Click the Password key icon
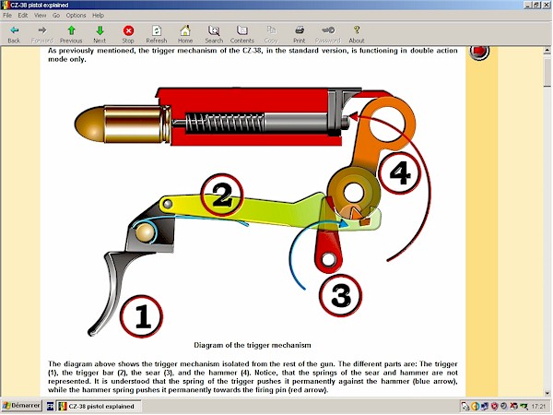 pyautogui.click(x=327, y=34)
